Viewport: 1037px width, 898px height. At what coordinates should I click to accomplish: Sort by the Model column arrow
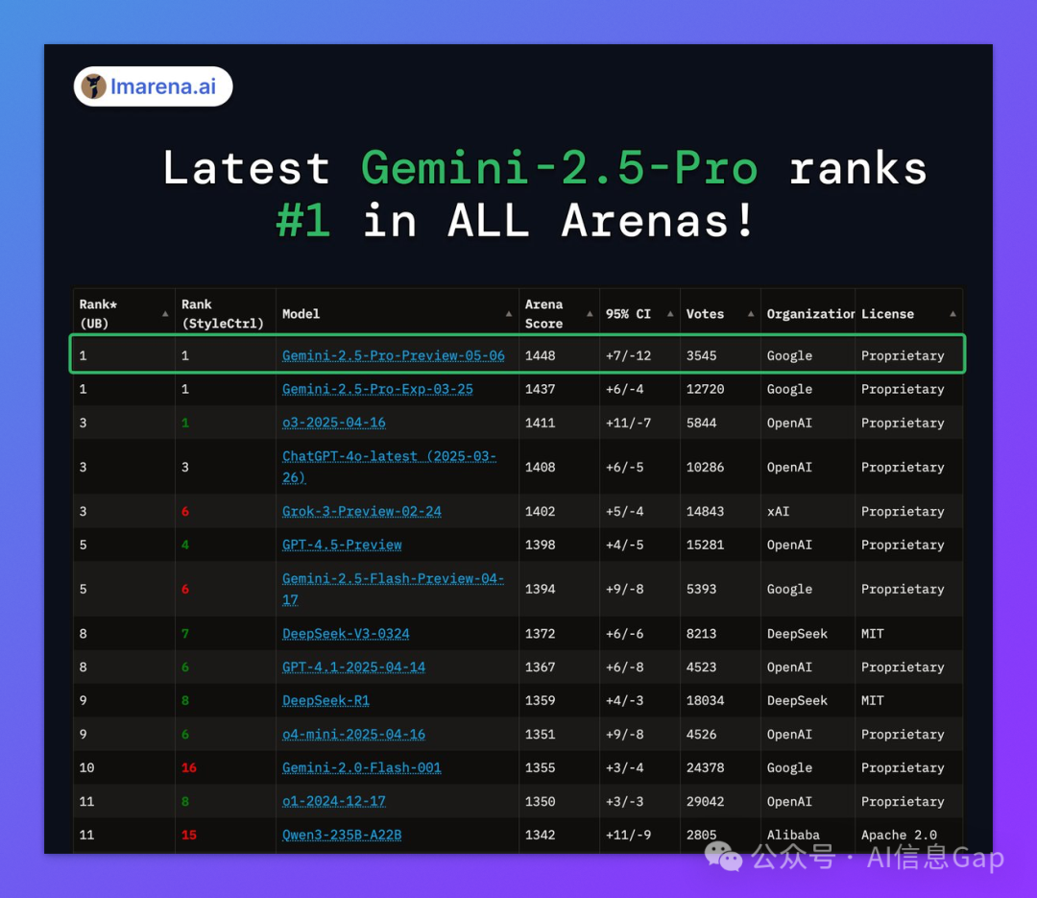pyautogui.click(x=509, y=314)
